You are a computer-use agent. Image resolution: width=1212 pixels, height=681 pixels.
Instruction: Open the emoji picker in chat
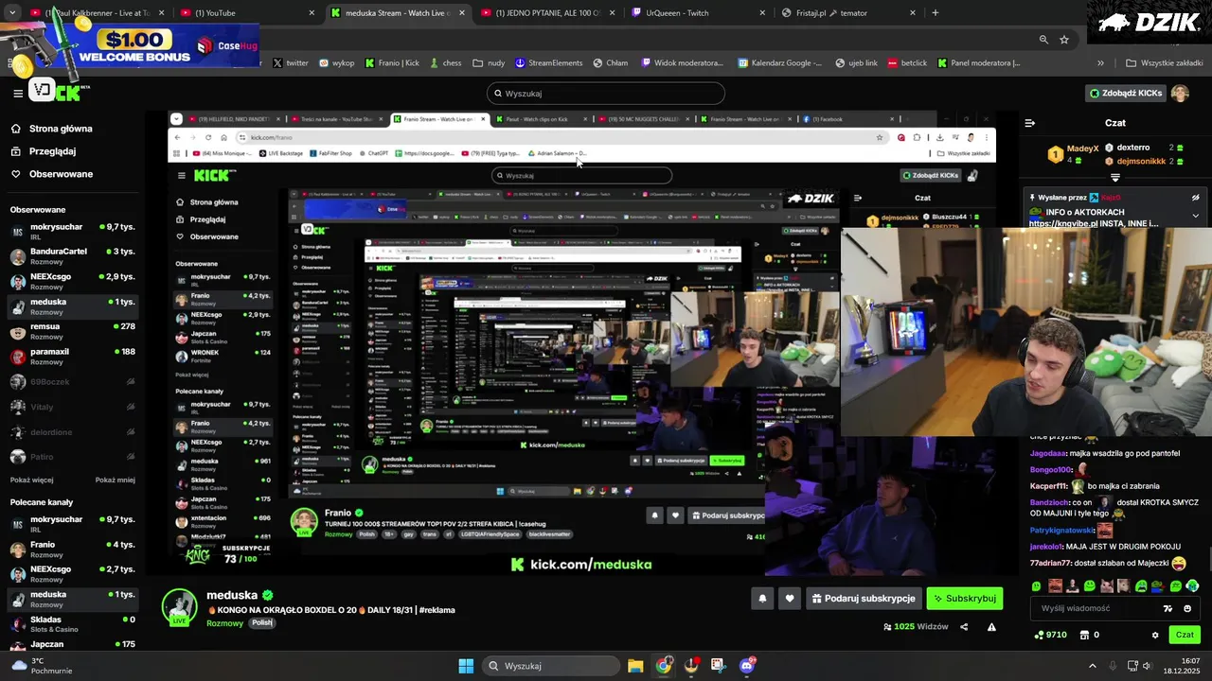(1187, 608)
